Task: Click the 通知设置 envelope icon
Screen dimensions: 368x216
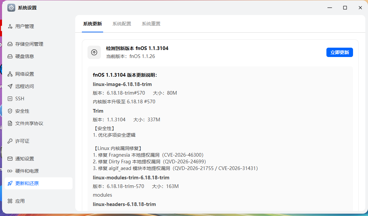Action: 10,159
